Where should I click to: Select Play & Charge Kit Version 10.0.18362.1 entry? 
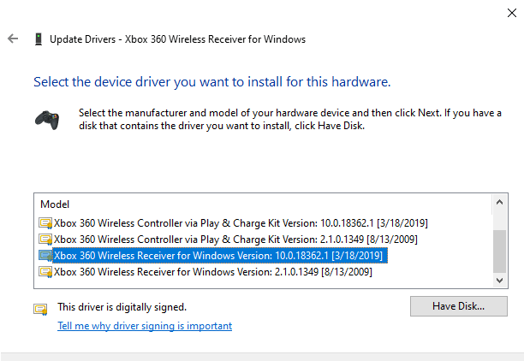(x=241, y=223)
